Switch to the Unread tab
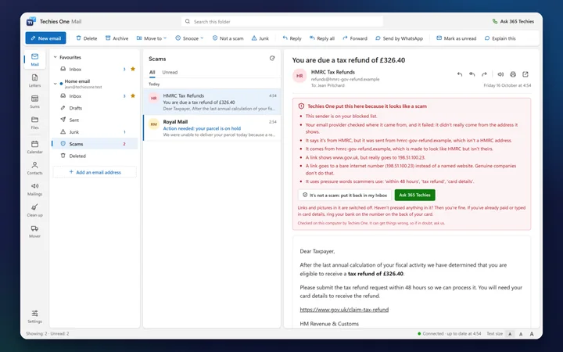This screenshot has width=563, height=352. (170, 72)
